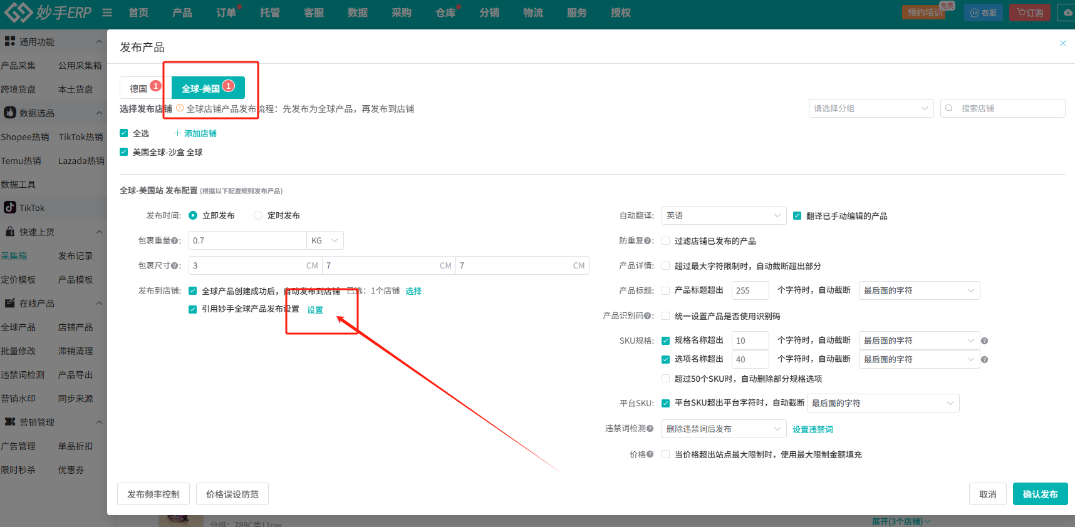
Task: Close the 发布产品 dialog
Action: 1062,43
